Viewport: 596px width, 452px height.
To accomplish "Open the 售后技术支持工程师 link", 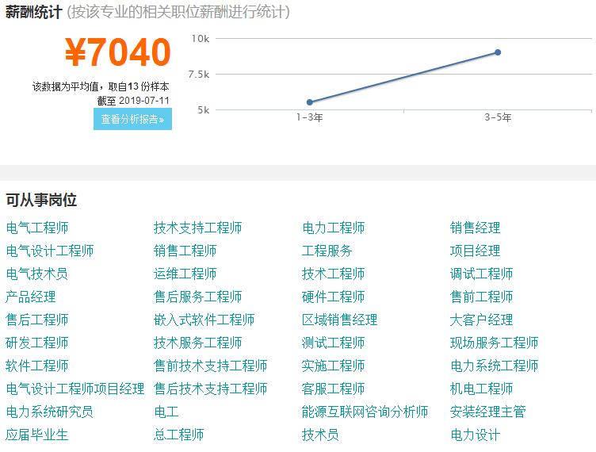I will point(210,389).
